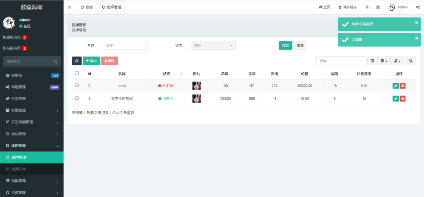Click the 名称 filter input field
This screenshot has height=197, width=424.
pyautogui.click(x=125, y=46)
